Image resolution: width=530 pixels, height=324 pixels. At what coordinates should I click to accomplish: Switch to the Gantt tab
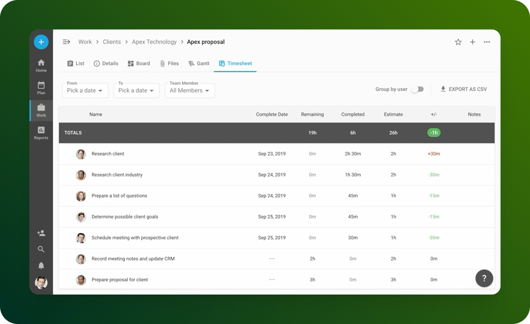pos(199,63)
